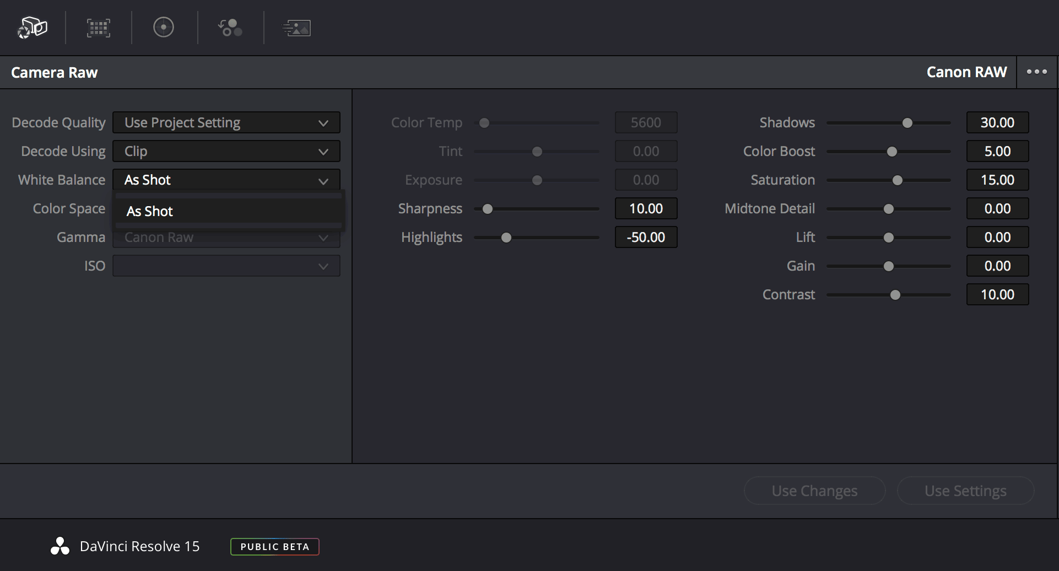Click the Tint value field

tap(646, 151)
